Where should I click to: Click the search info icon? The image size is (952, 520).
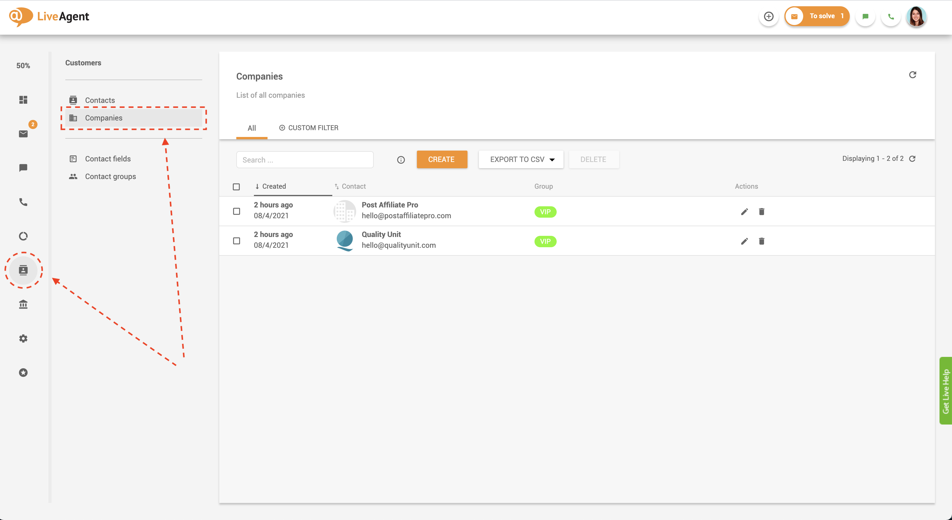pos(401,160)
